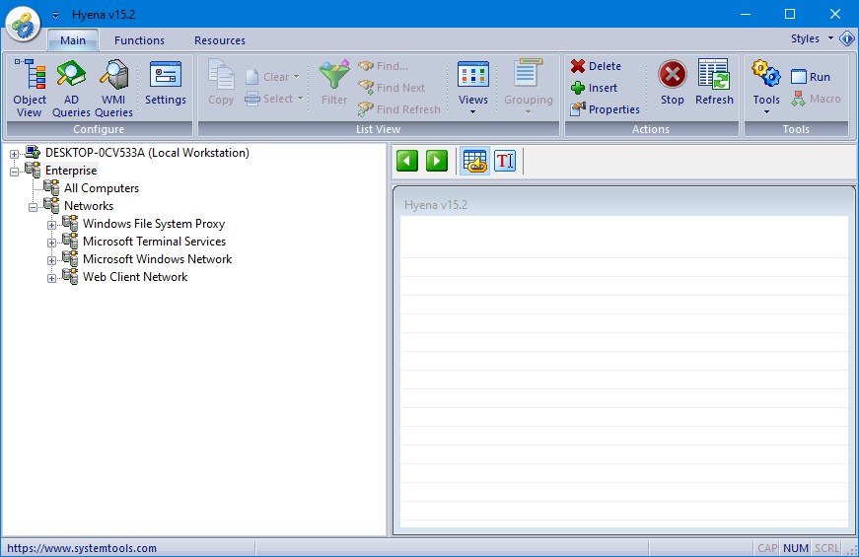Click Find Next in ribbon
Viewport: 859px width, 557px height.
pos(392,88)
